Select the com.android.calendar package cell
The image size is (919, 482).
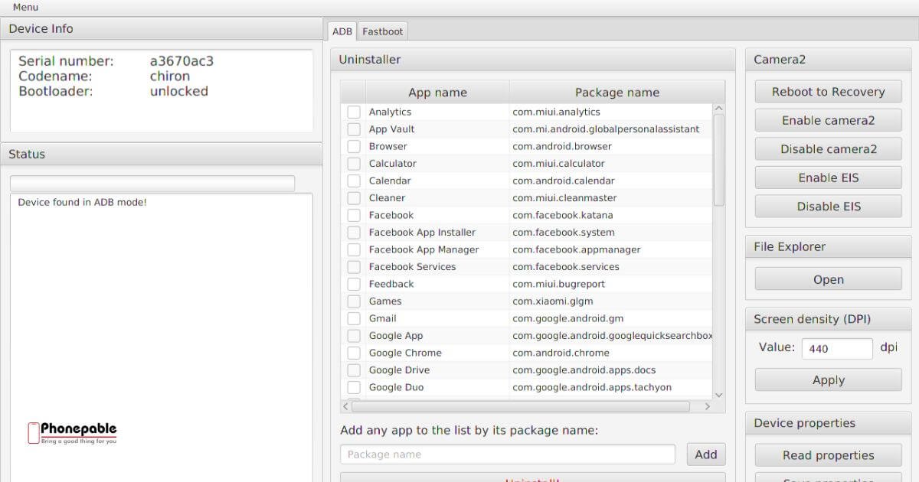click(611, 181)
